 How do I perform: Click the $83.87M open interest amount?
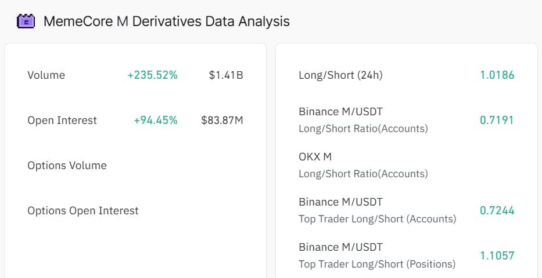(x=222, y=120)
